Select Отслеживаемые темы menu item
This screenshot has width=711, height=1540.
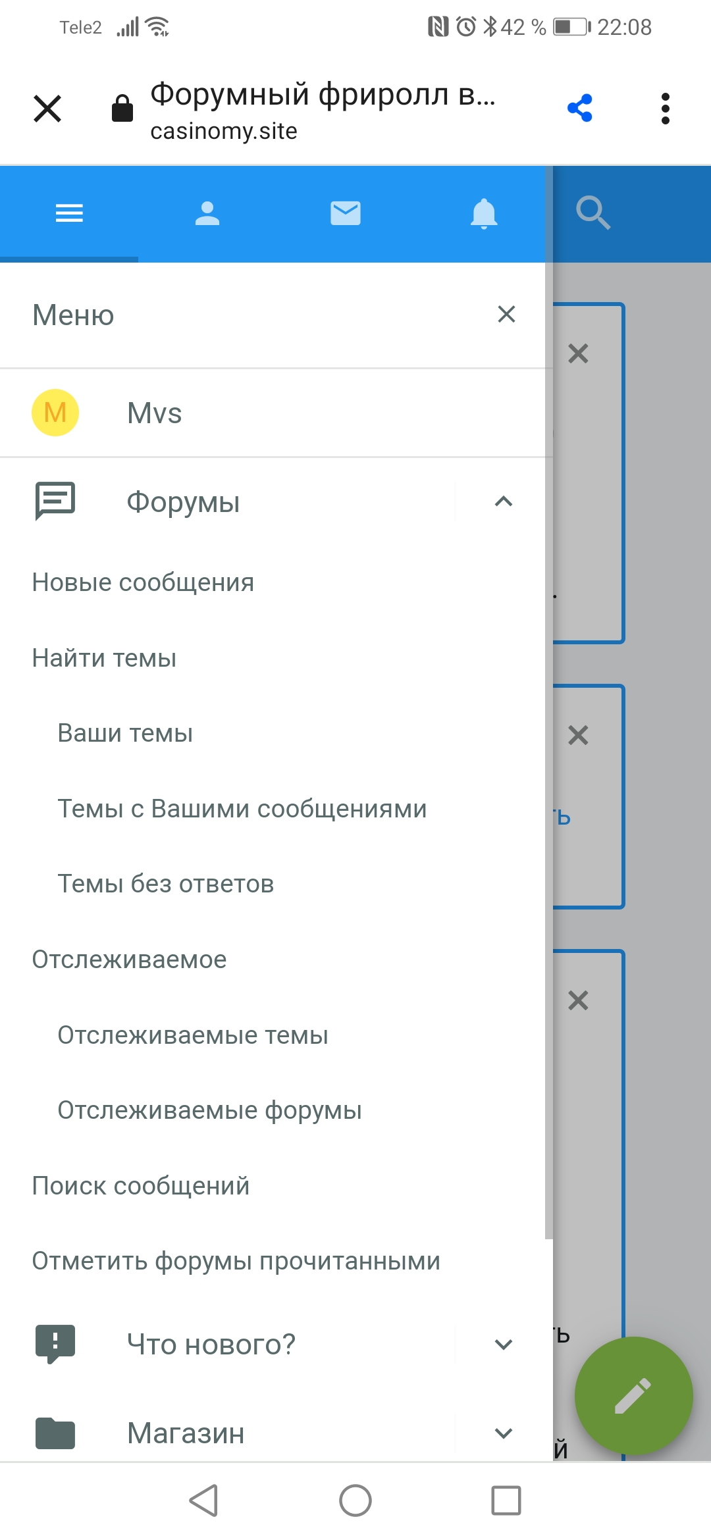tap(192, 1035)
